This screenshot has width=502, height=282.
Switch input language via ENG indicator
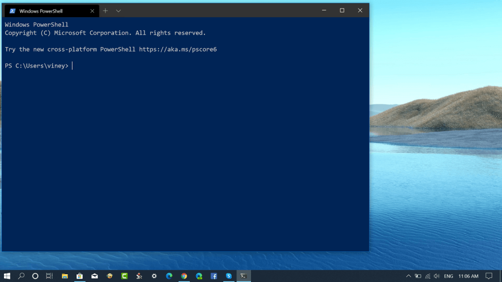(x=448, y=276)
